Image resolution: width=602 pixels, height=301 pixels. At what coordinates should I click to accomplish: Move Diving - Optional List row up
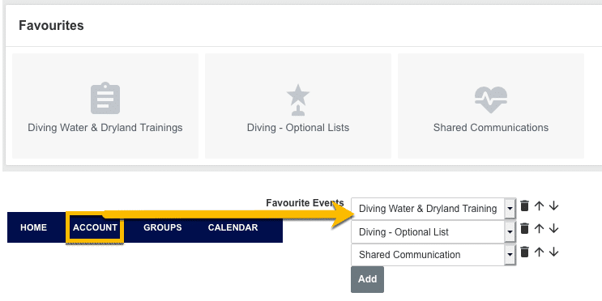click(x=539, y=229)
